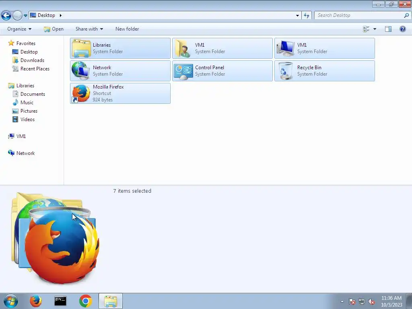Click Windows Explorer taskbar button
Screen dimensions: 412x309
pos(110,301)
